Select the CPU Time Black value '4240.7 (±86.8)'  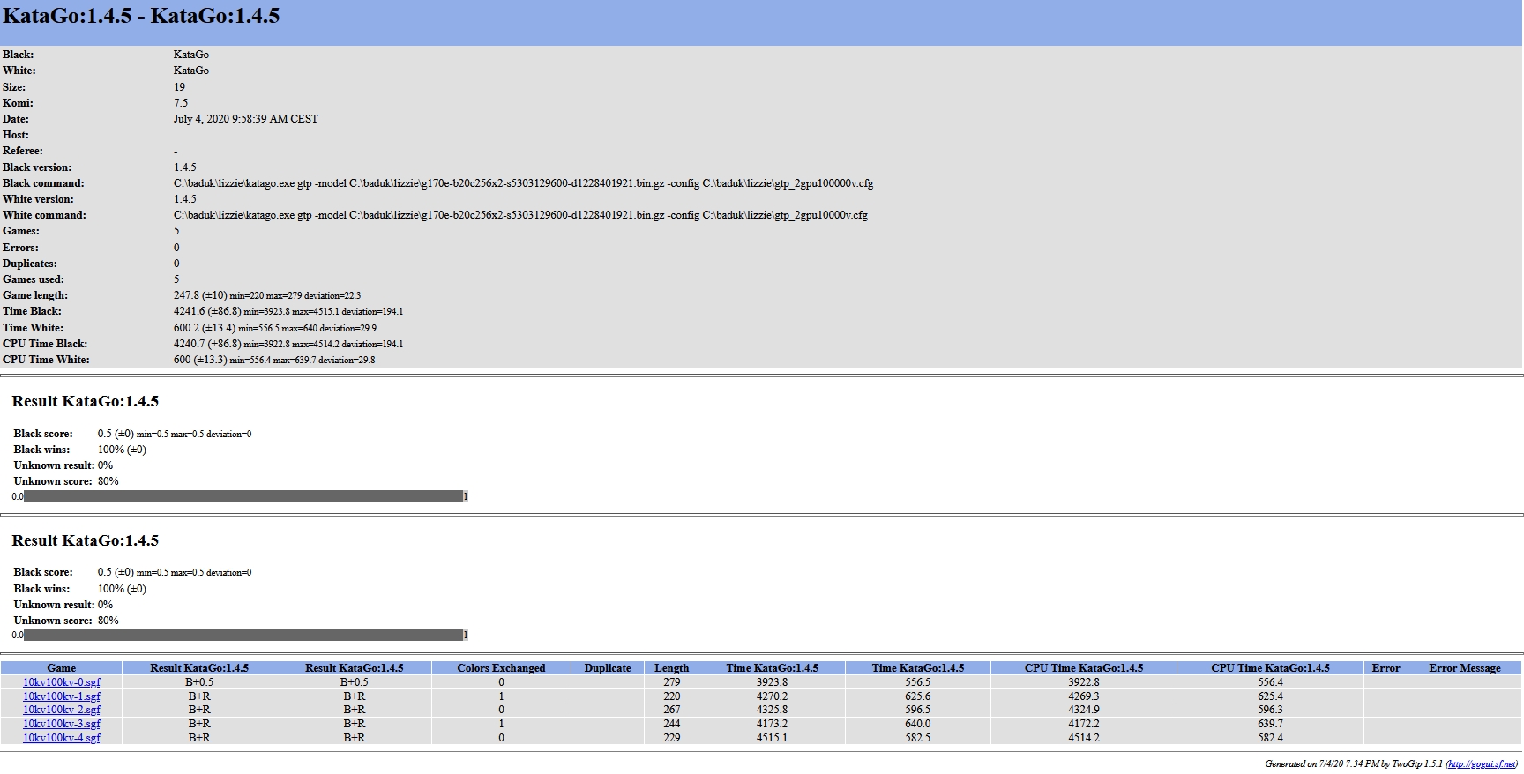[207, 344]
